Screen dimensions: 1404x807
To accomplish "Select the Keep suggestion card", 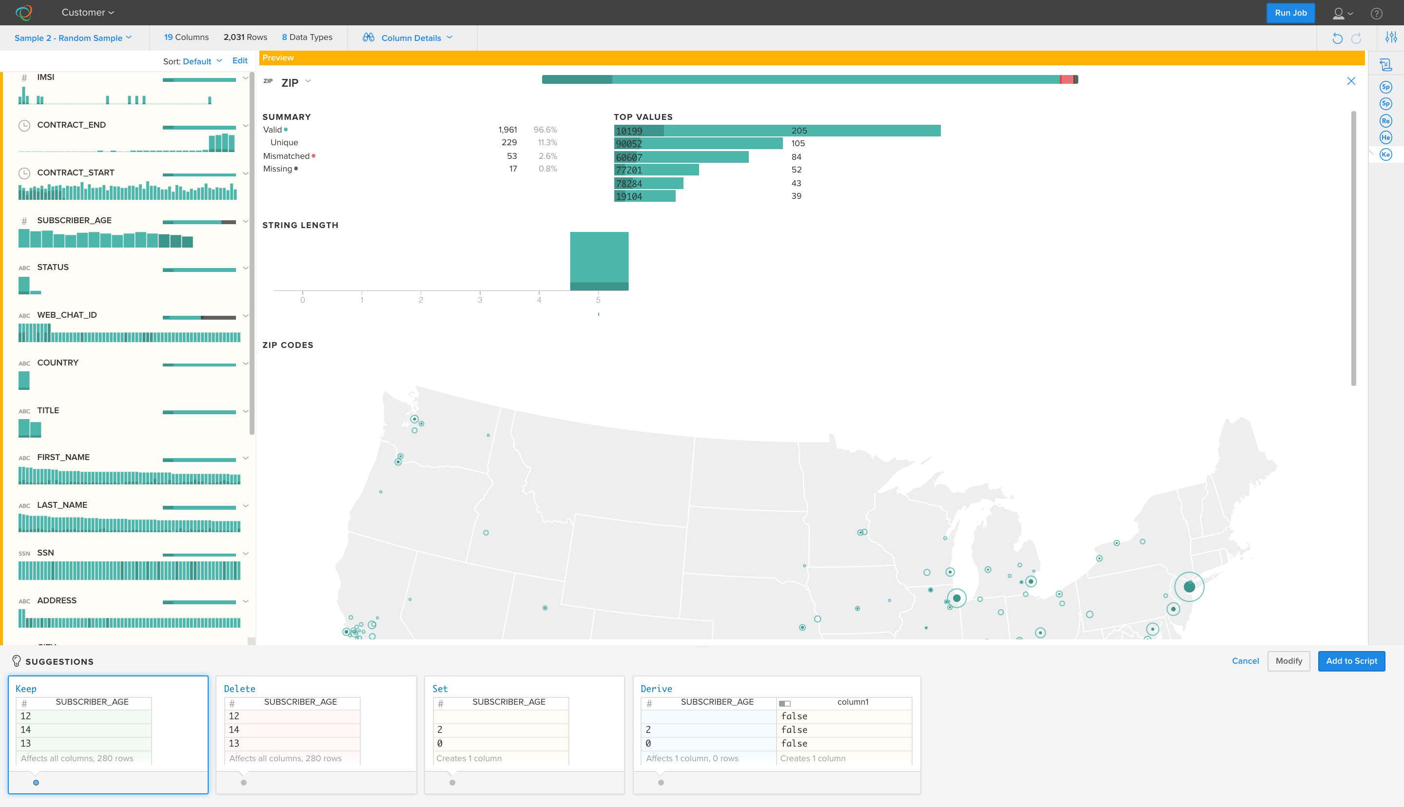I will (x=108, y=734).
